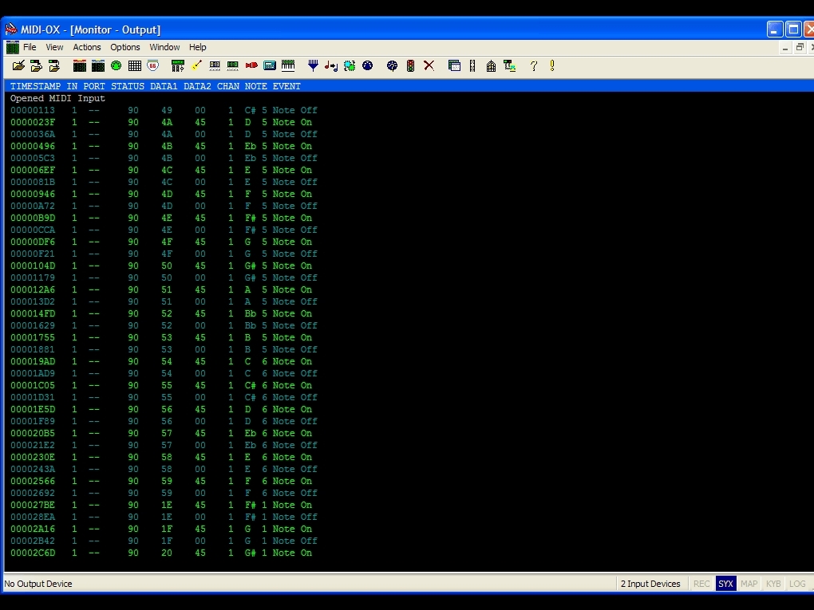Image resolution: width=814 pixels, height=610 pixels.
Task: Click the red X panic icon
Action: 429,66
